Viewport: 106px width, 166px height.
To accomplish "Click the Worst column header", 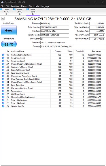I will (x=68, y=51).
